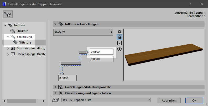Click the 'Ausgewählte Treppe: 1' text
This screenshot has height=106, width=208.
point(190,13)
